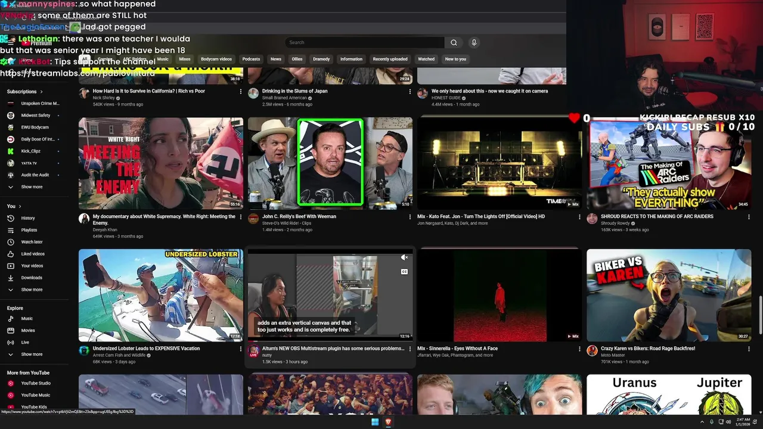
Task: Open Playlists from the sidebar
Action: click(29, 230)
